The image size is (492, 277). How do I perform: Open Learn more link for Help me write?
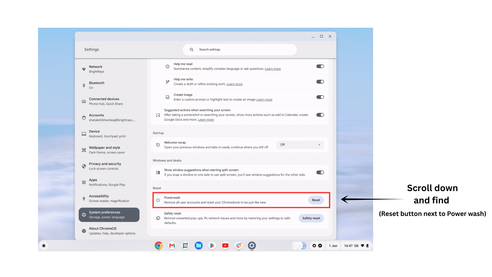(x=234, y=84)
